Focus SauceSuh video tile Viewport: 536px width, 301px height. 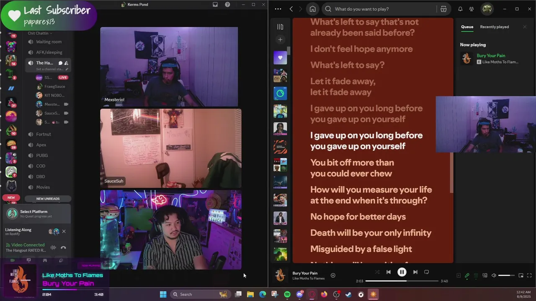pyautogui.click(x=171, y=148)
